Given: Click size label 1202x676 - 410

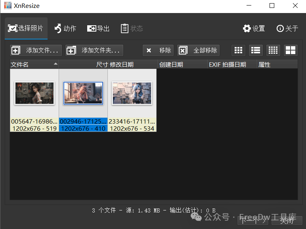Looking at the screenshot, I should pos(83,128).
